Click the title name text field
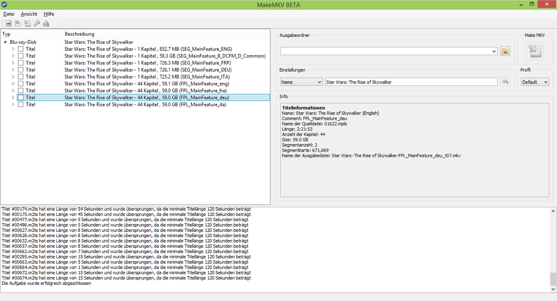Image resolution: width=557 pixels, height=301 pixels. point(411,82)
